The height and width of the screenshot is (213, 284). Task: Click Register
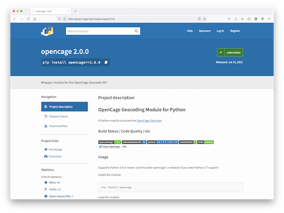(x=235, y=31)
